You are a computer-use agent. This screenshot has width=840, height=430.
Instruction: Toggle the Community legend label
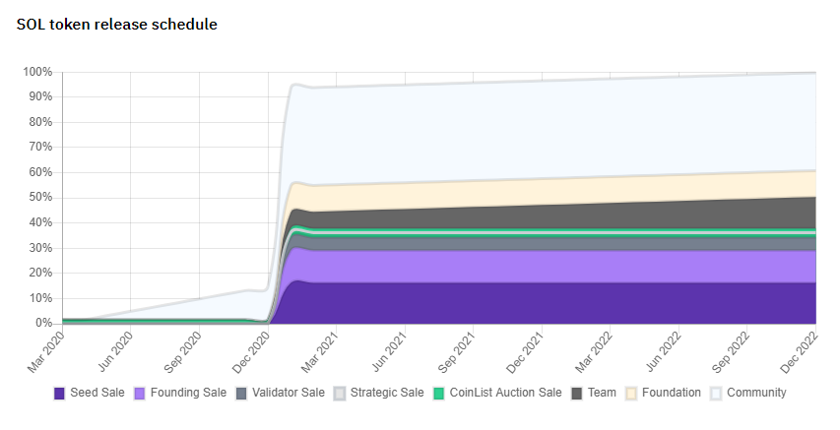pyautogui.click(x=756, y=393)
